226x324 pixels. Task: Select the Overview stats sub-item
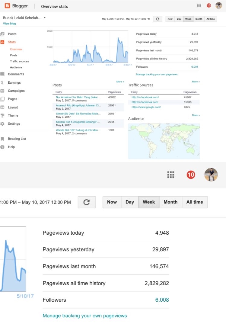click(16, 49)
